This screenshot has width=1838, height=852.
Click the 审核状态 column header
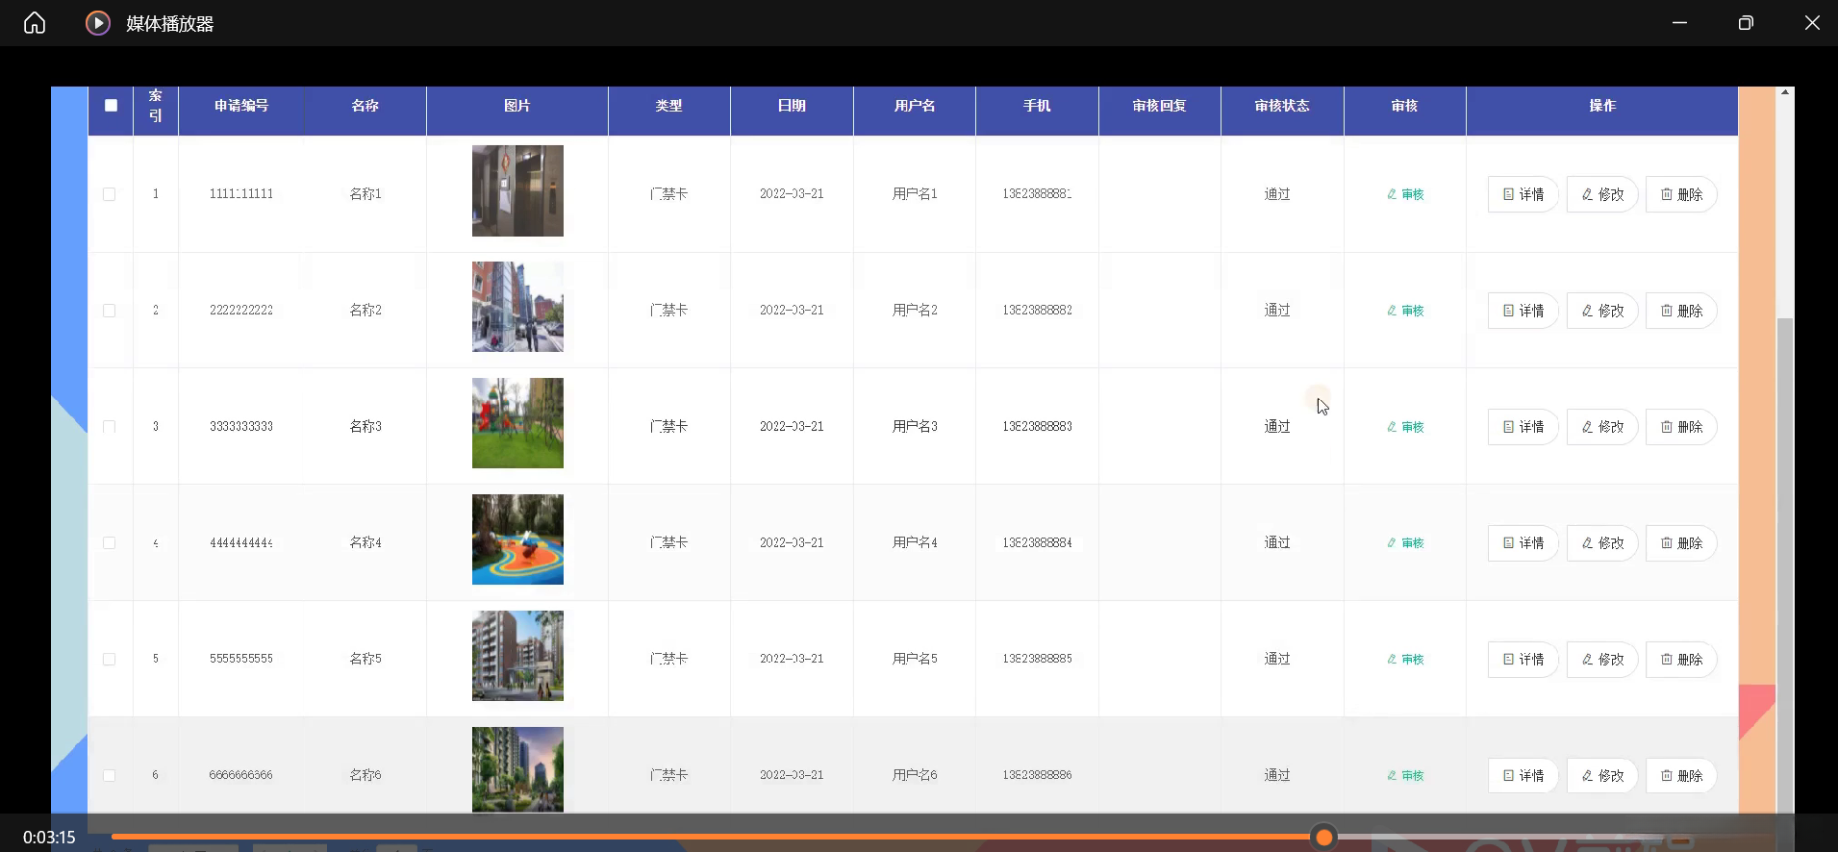[1281, 106]
